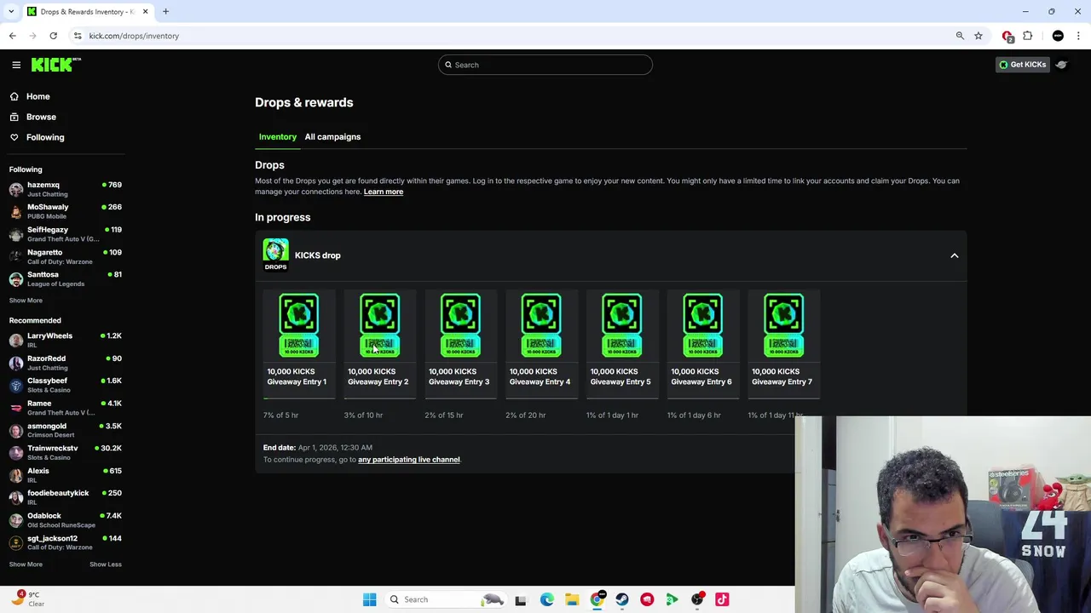Image resolution: width=1091 pixels, height=613 pixels.
Task: Bookmark this page with star icon
Action: [978, 36]
